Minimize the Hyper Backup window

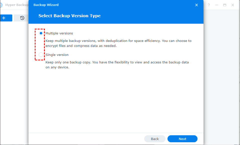(217, 5)
